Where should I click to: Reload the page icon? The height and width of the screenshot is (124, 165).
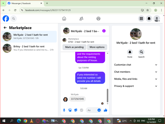click(15, 10)
